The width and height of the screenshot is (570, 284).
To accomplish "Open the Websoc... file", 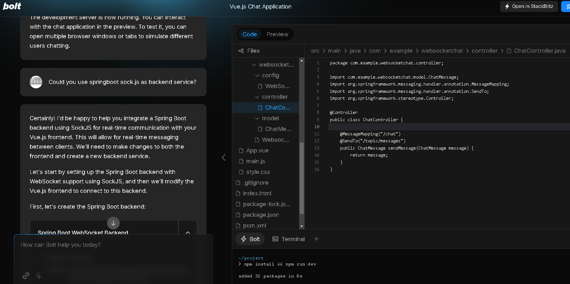I will coord(272,140).
